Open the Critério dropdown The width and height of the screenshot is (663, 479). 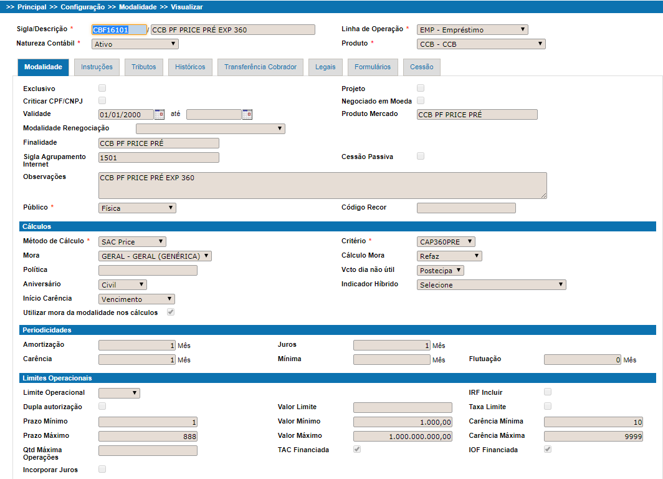coord(446,241)
